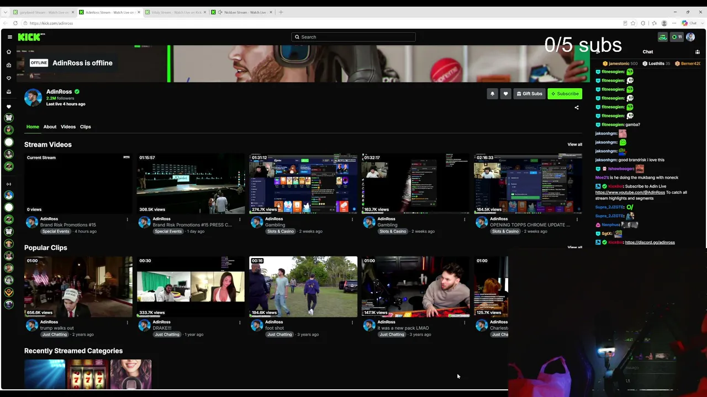
Task: Switch to NickLee Stream browser tab
Action: 242,12
